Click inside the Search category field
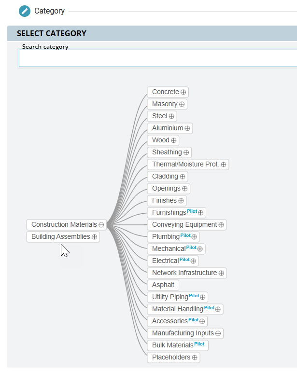This screenshot has width=297, height=372. coord(157,58)
